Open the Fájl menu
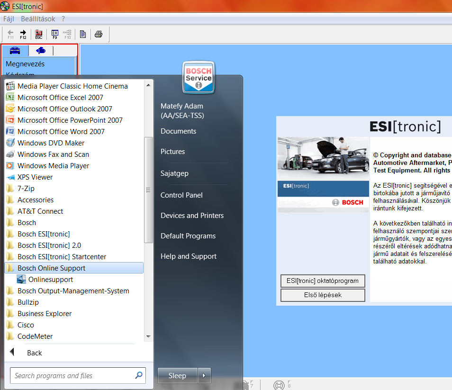 pos(9,19)
